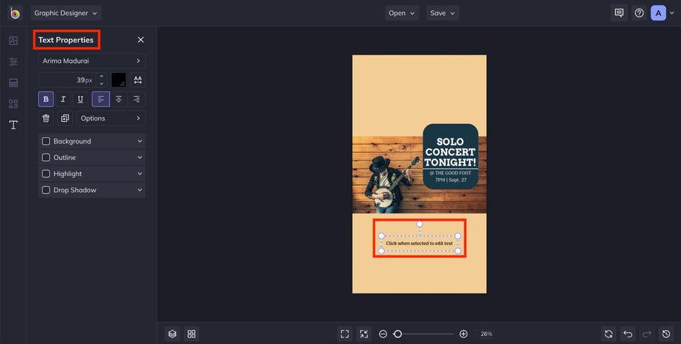Open the Edit adjustments sliders icon
Screen dimensions: 681x344
14,62
